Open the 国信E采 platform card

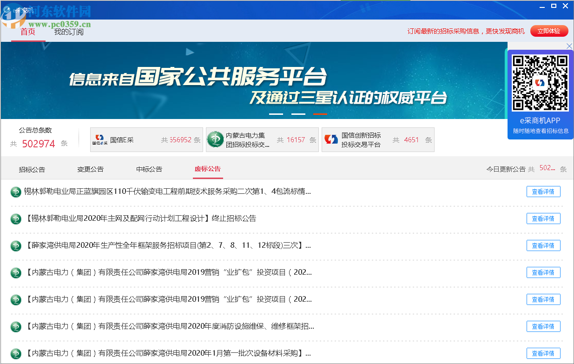pyautogui.click(x=147, y=139)
